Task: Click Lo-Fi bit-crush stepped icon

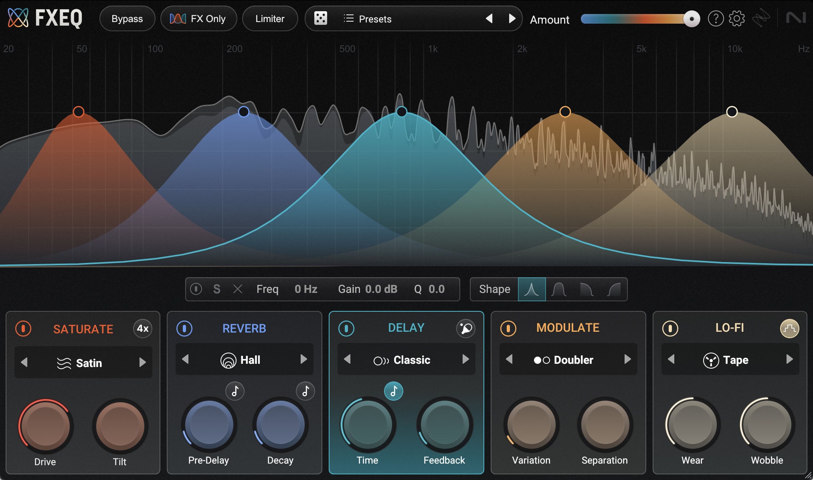Action: point(789,329)
